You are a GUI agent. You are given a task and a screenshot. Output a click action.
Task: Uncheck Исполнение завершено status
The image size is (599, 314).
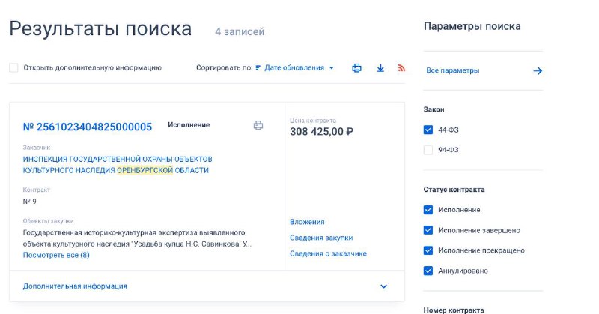pos(428,230)
